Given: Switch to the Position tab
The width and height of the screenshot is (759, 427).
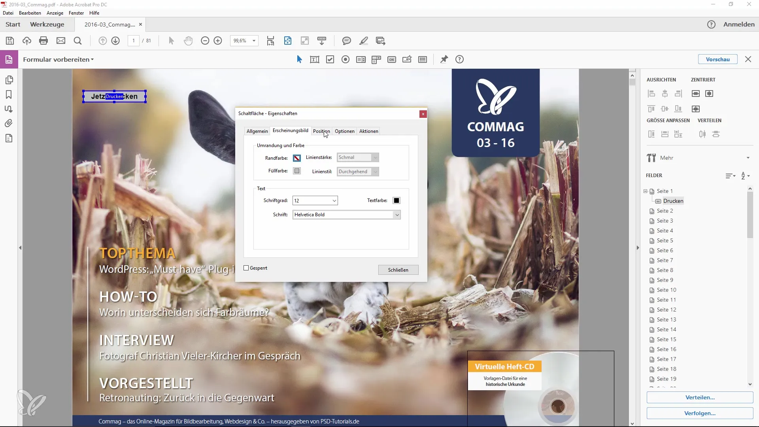Looking at the screenshot, I should [x=321, y=131].
